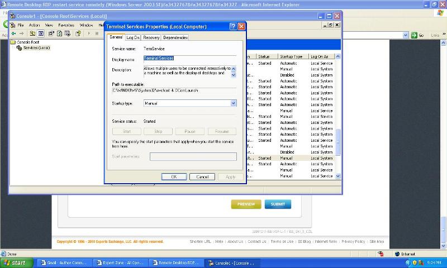Screen dimensions: 447x268
Task: Click the Up One Level folder icon
Action: pos(32,33)
